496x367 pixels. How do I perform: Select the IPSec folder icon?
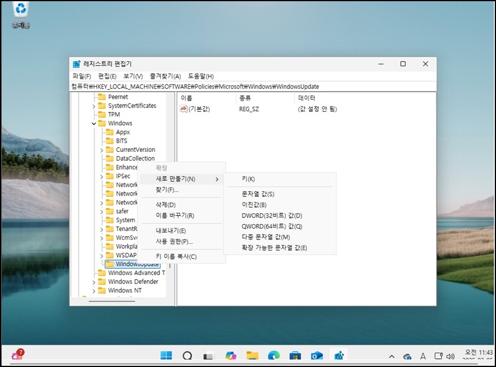point(110,176)
